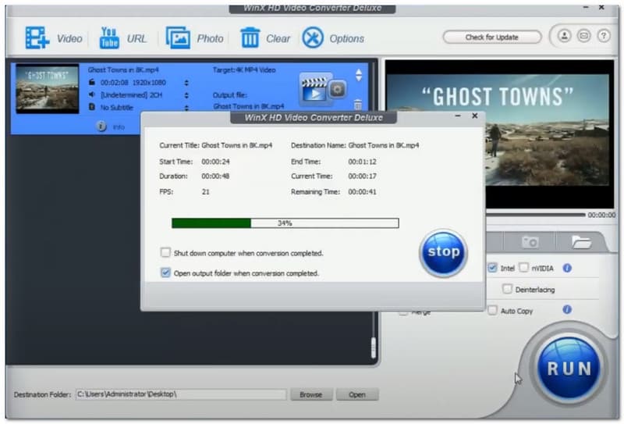Click info icon next to nVIDIA
The width and height of the screenshot is (624, 424).
click(567, 268)
